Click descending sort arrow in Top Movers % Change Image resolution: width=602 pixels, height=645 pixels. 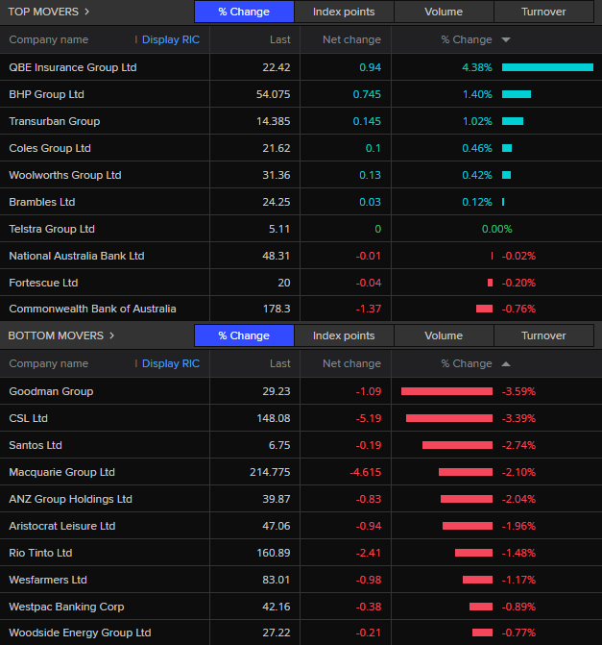pos(506,40)
